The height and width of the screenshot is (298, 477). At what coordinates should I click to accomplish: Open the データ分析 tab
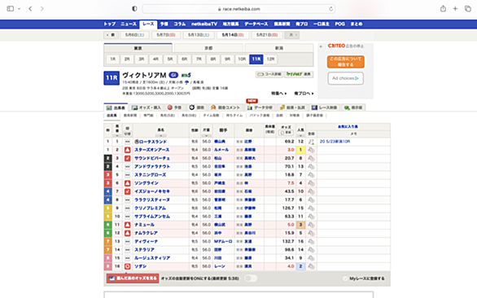260,107
